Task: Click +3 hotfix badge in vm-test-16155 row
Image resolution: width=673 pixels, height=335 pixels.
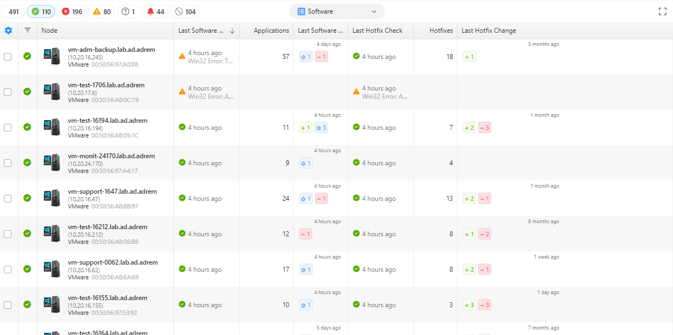Action: click(469, 305)
